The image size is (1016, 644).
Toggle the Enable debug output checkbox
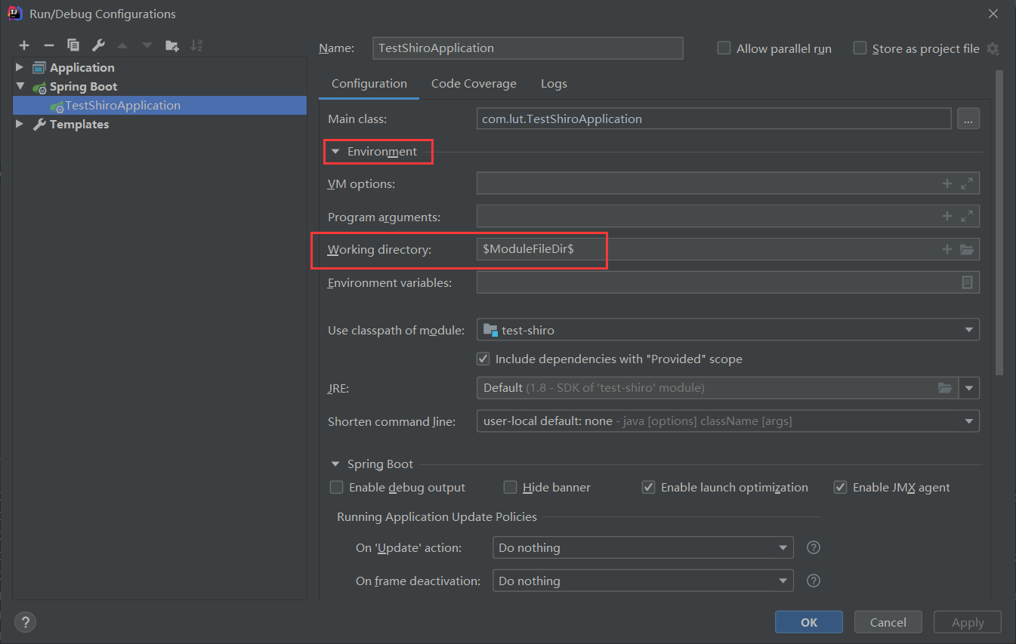pos(337,488)
